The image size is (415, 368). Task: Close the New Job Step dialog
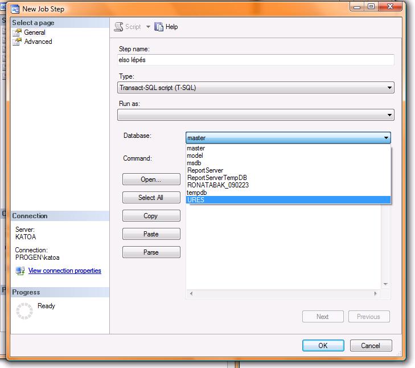(391, 6)
